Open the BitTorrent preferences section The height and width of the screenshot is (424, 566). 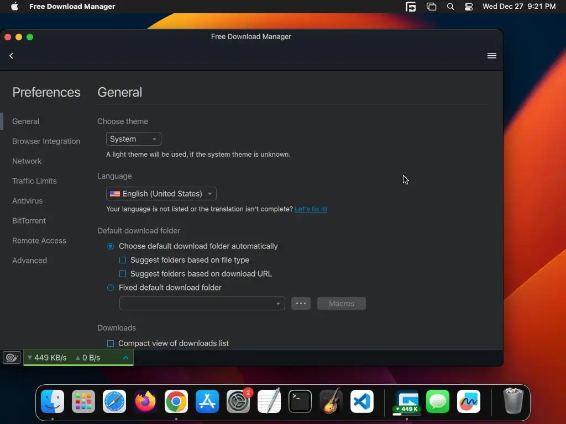point(29,221)
